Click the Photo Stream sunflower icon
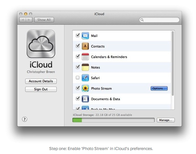Image resolution: width=196 pixels, height=154 pixels. point(85,88)
